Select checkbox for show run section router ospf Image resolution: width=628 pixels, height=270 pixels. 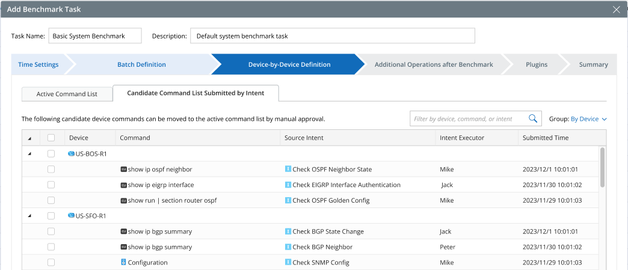(51, 200)
